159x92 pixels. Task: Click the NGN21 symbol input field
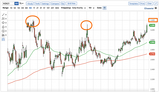tap(8, 4)
